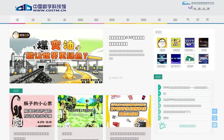
Task: Open ranked news item number 5
Action: [x=177, y=112]
